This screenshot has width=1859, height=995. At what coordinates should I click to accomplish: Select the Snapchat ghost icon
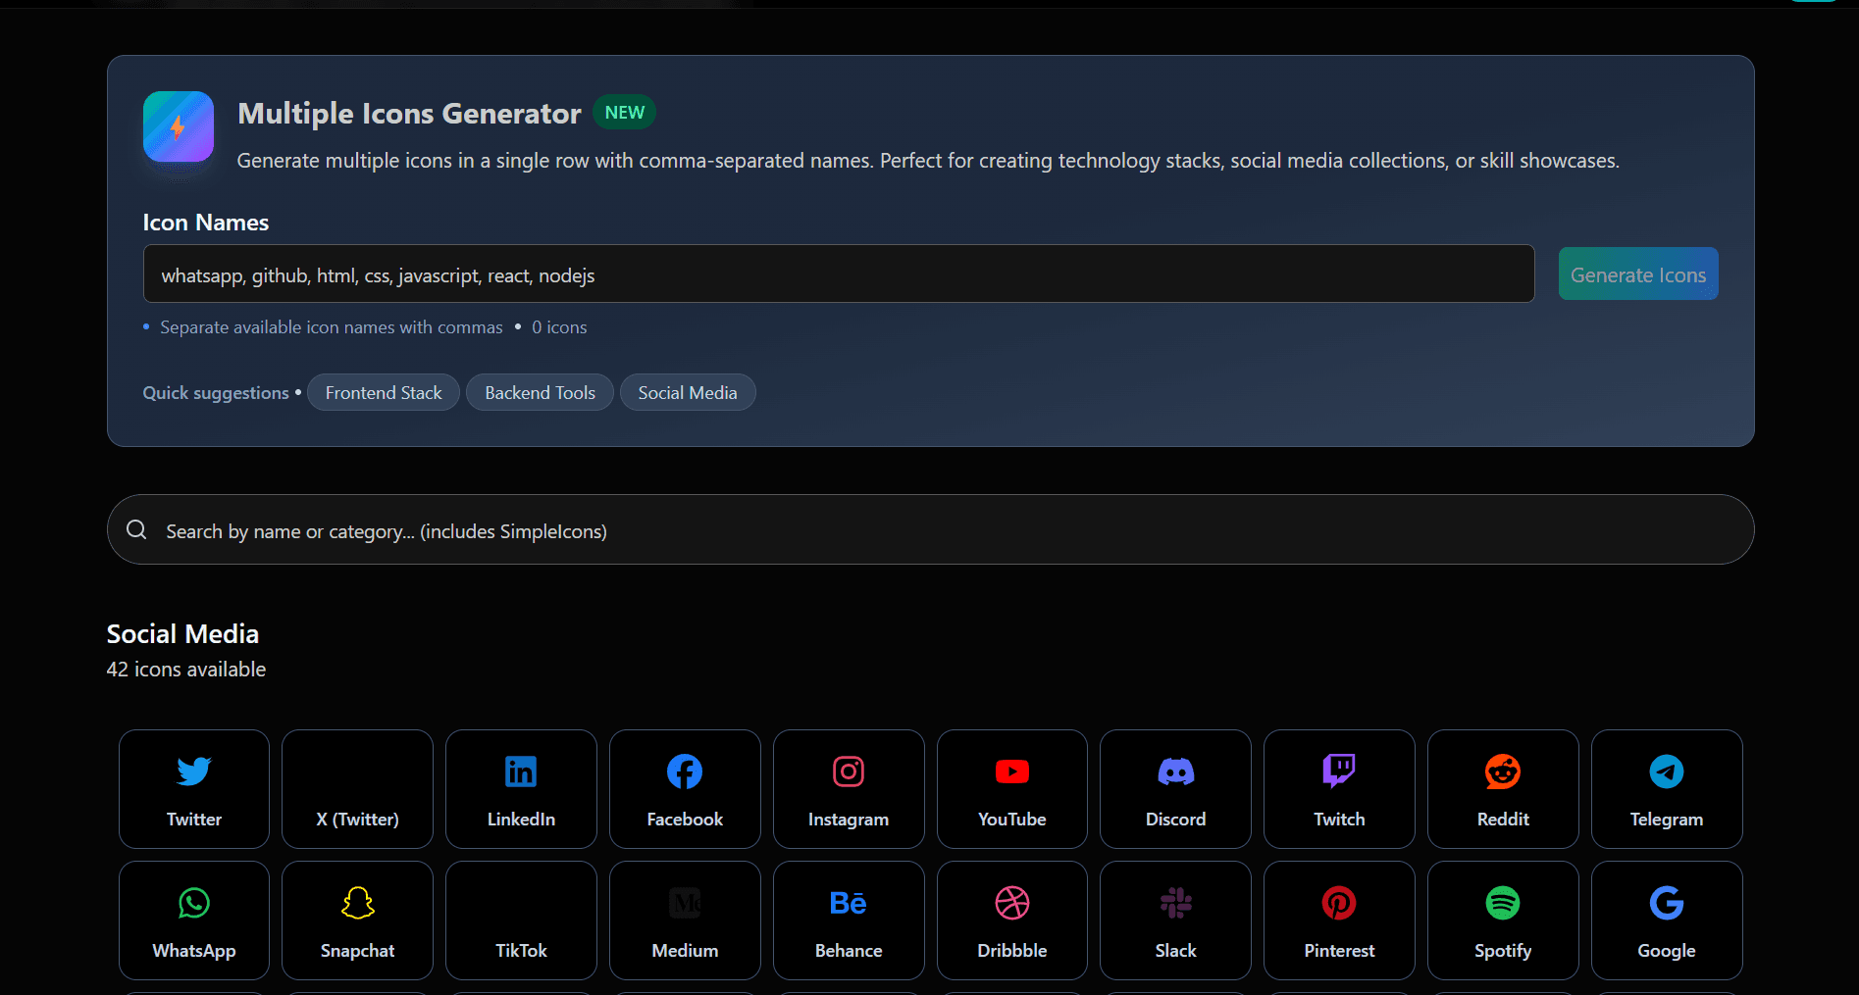pyautogui.click(x=357, y=903)
